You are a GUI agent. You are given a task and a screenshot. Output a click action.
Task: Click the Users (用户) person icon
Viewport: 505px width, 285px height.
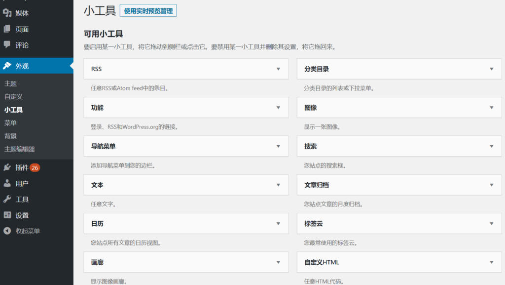7,183
